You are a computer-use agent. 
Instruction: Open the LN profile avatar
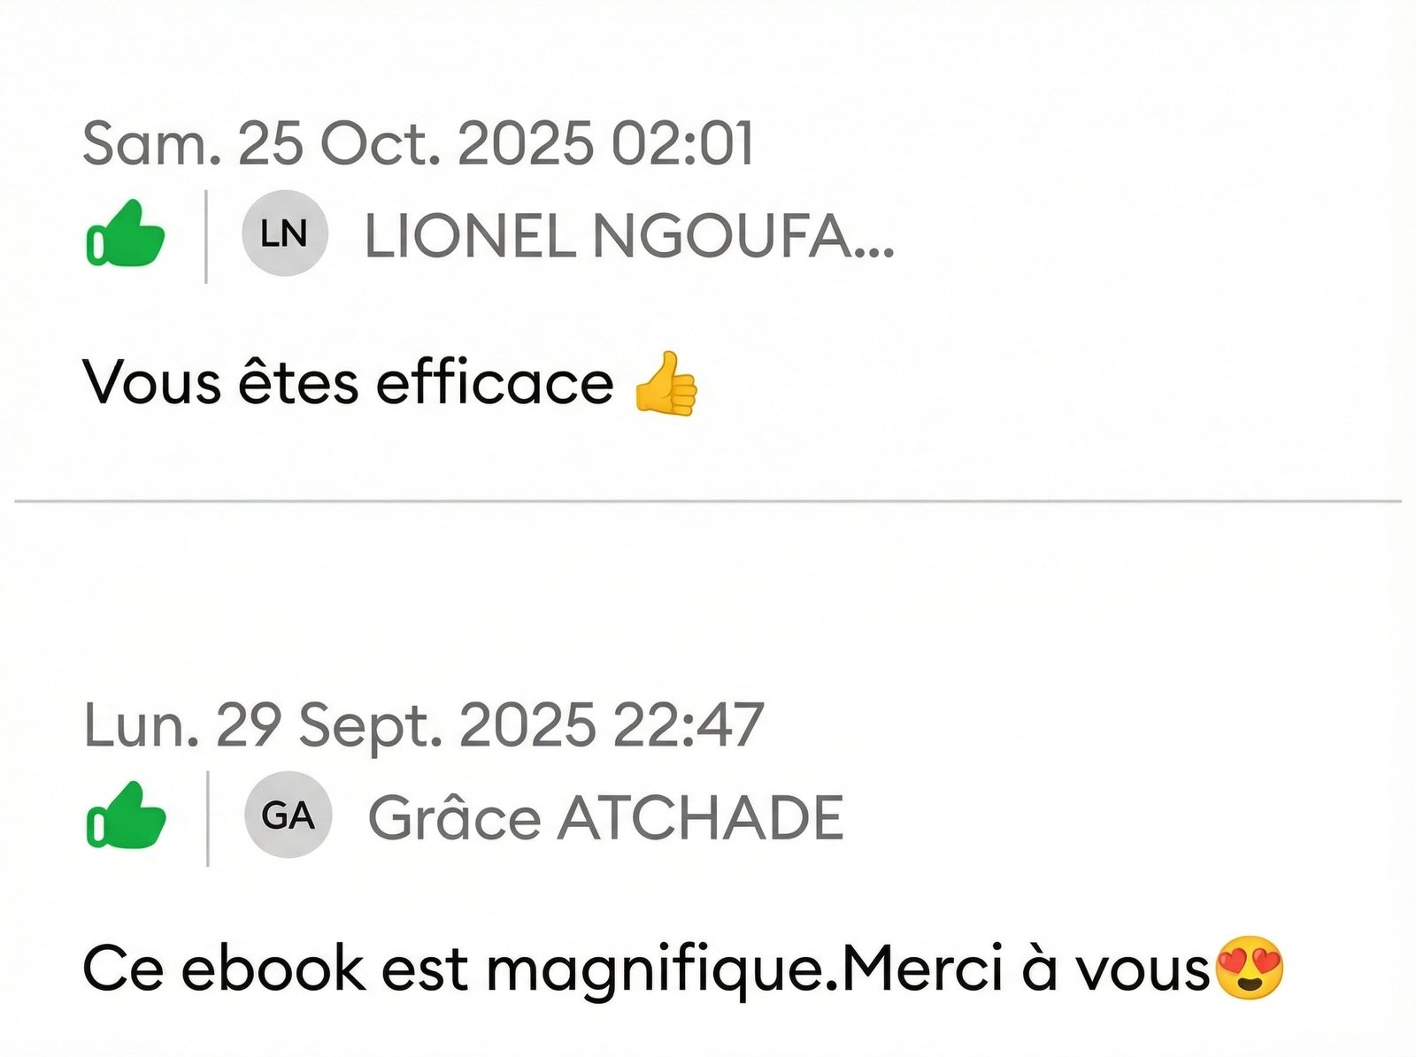(285, 234)
